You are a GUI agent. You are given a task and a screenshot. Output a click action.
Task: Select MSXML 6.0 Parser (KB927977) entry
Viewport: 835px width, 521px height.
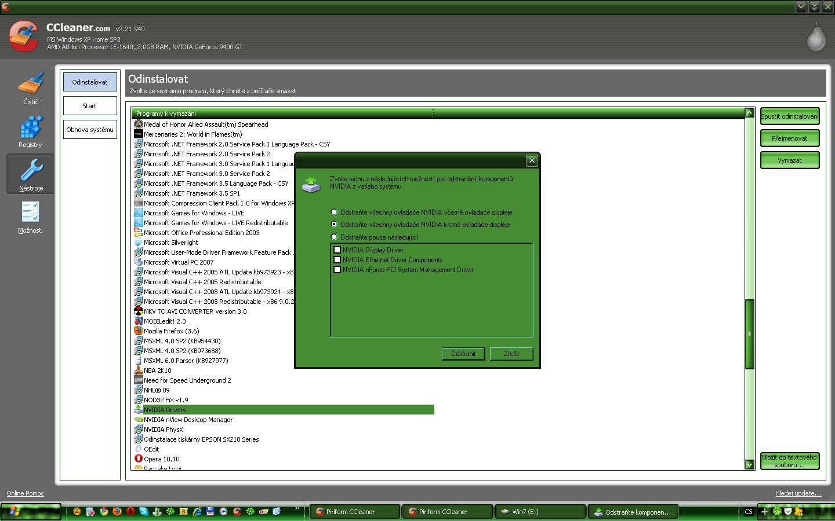186,361
